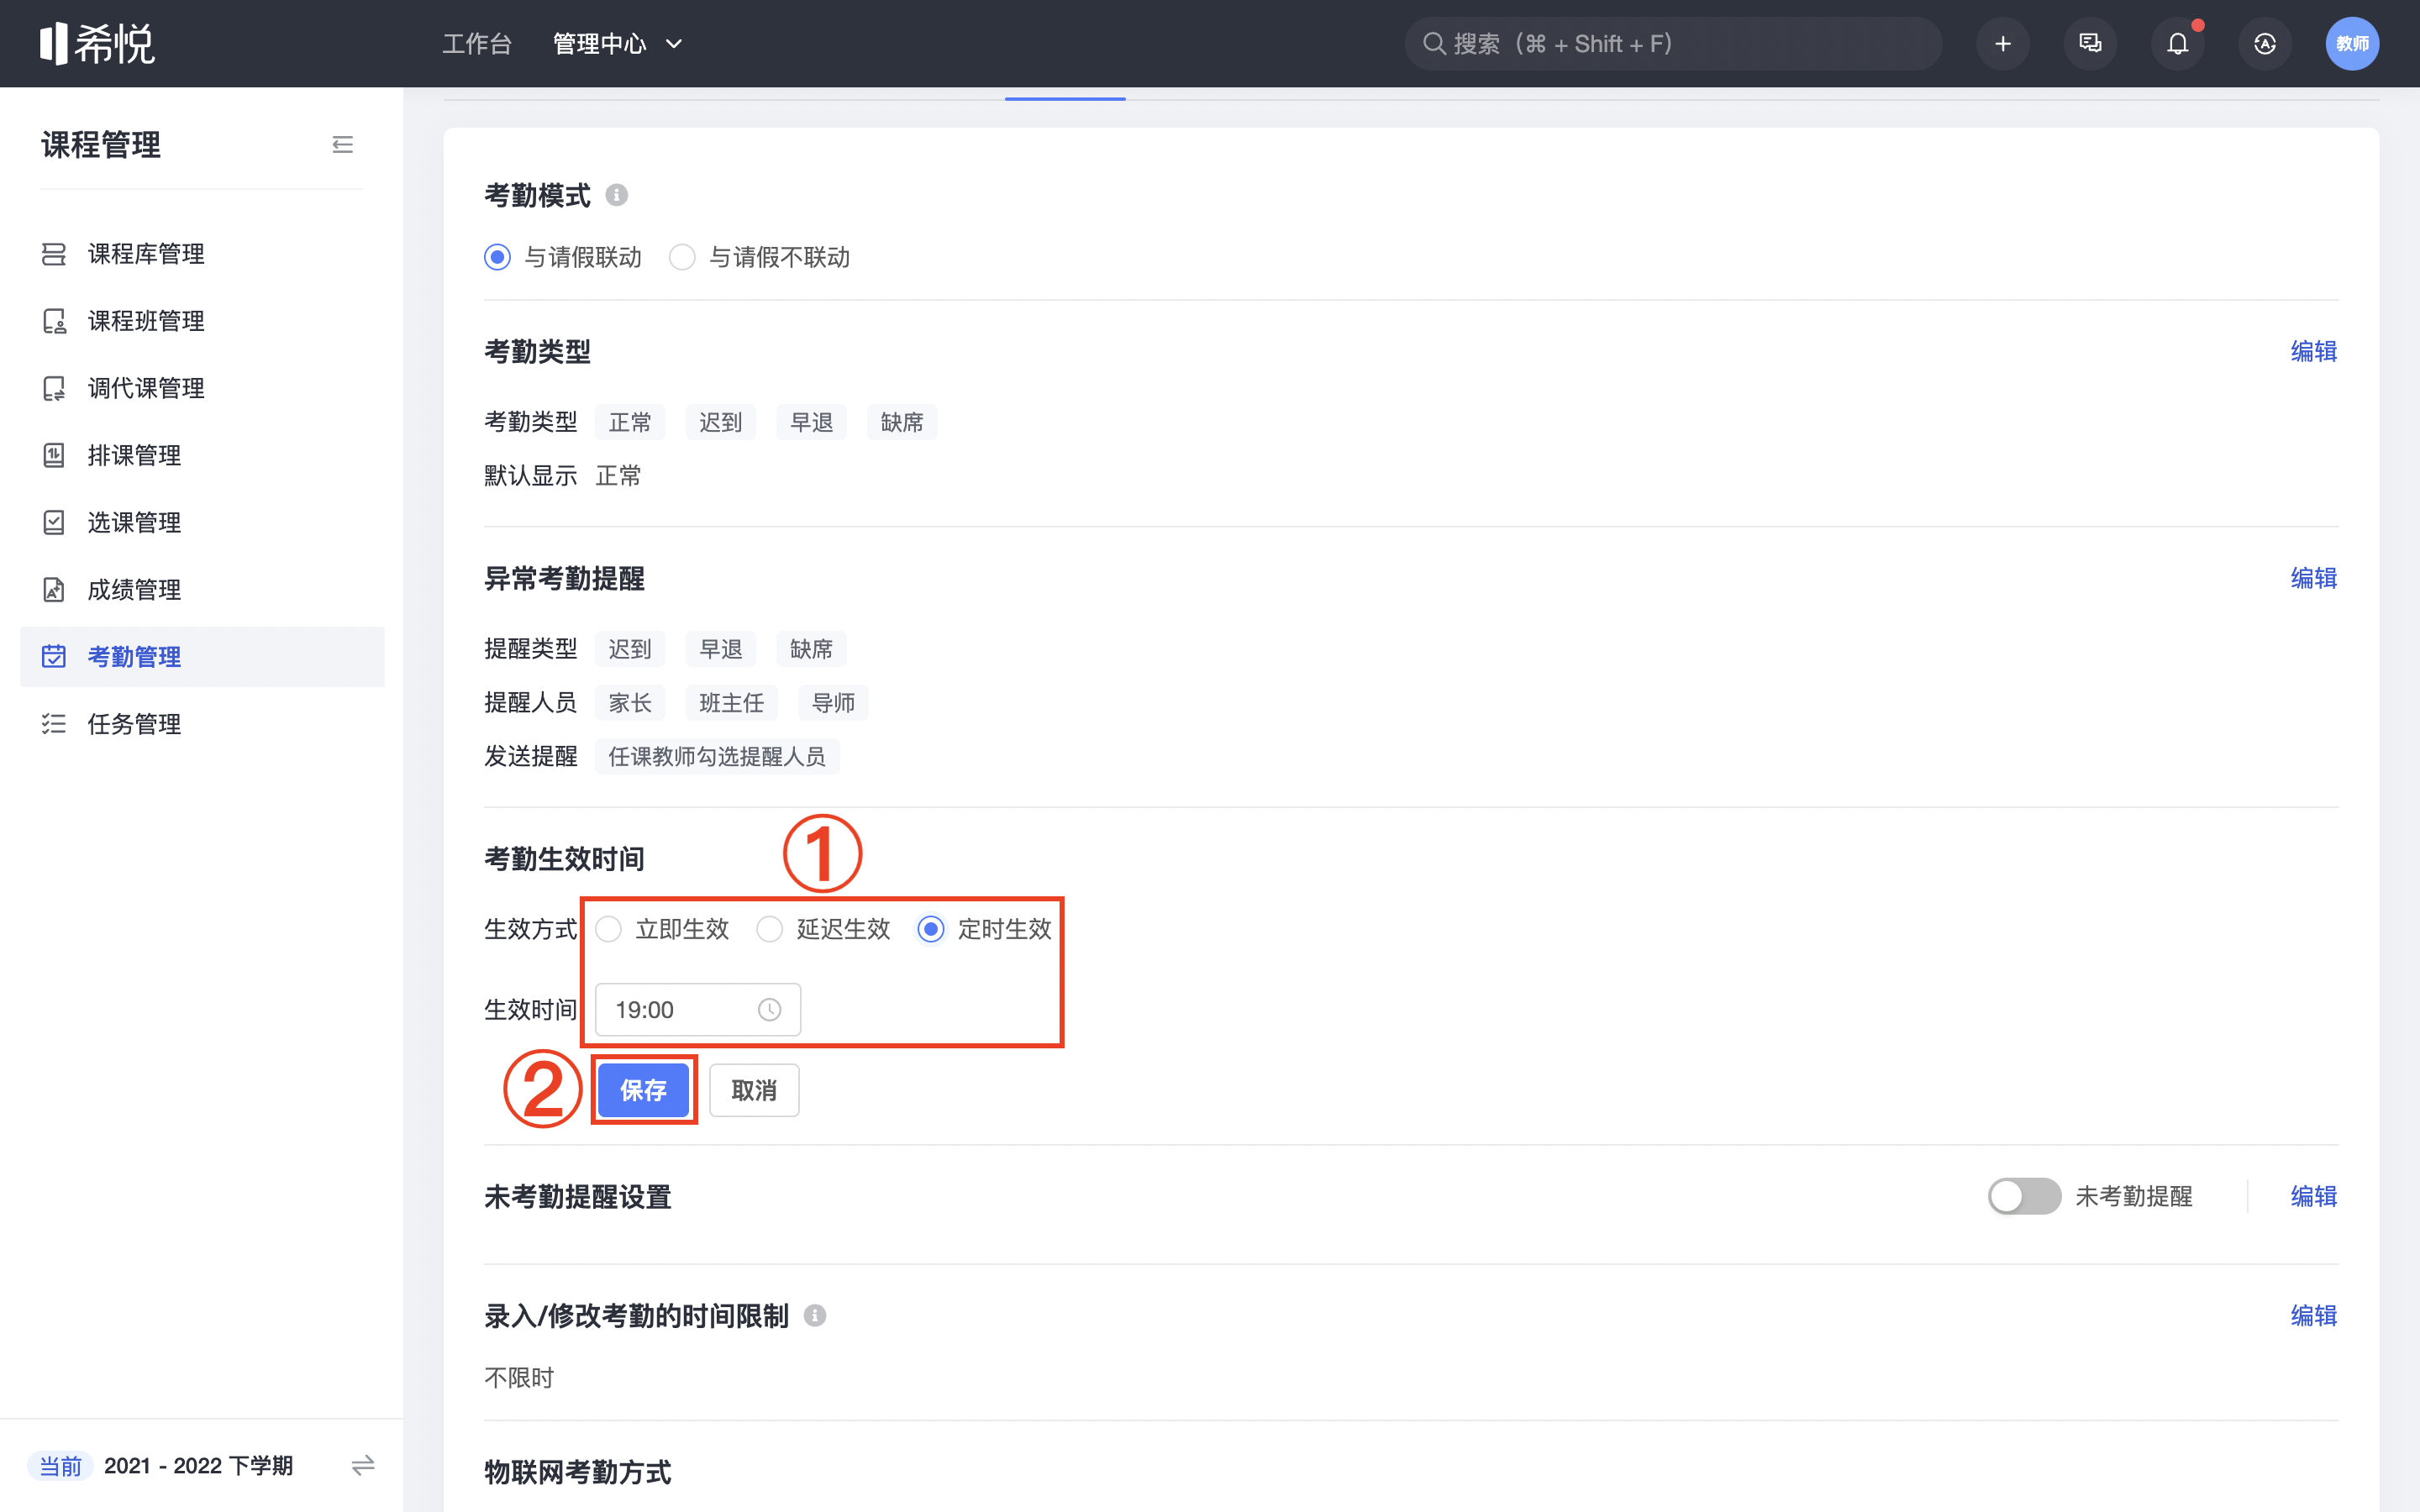Click the 缺席 tag in 提醒类型 row
The width and height of the screenshot is (2420, 1512).
(x=811, y=649)
